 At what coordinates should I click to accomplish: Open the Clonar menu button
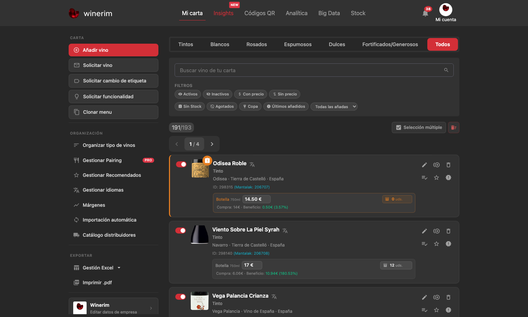click(113, 112)
